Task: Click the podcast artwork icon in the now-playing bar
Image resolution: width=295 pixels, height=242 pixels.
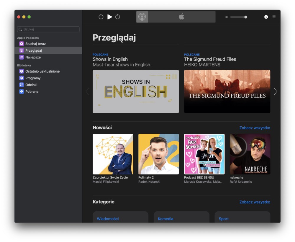Action: [142, 17]
